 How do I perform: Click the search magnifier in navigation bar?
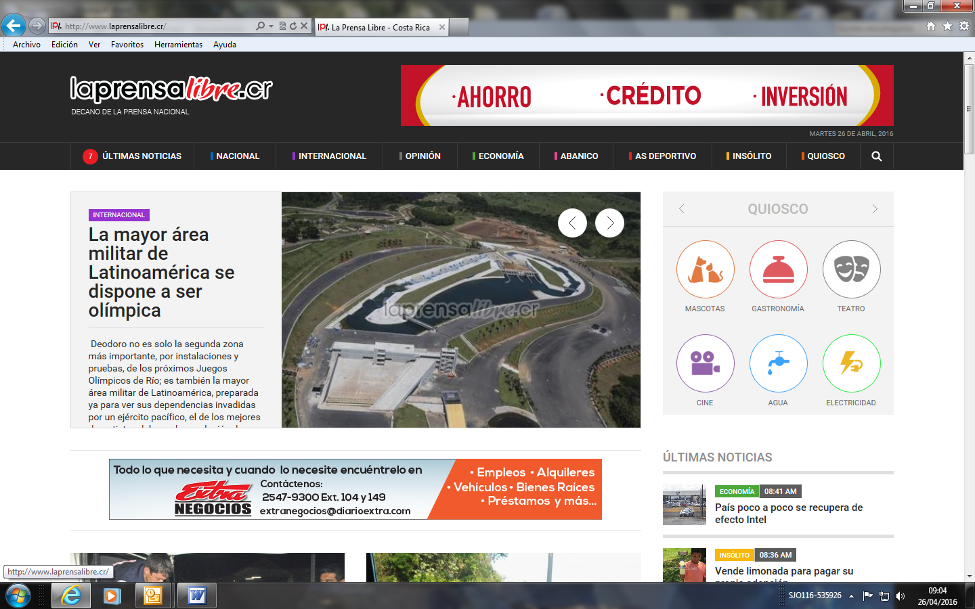tap(876, 156)
